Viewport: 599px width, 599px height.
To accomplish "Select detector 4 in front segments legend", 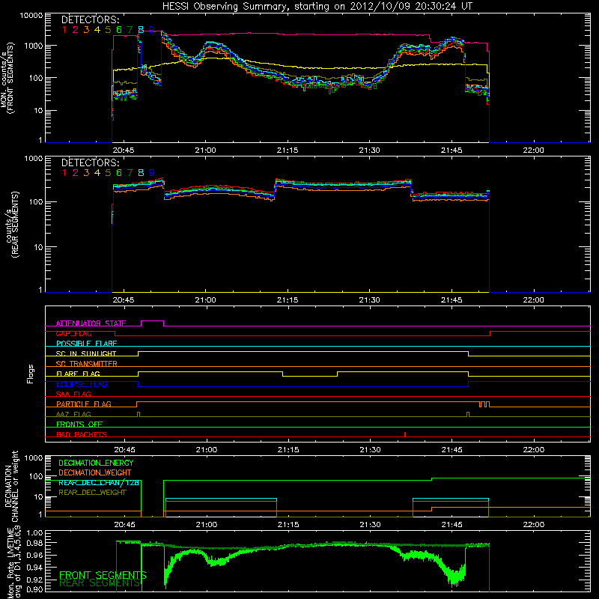I will (97, 29).
